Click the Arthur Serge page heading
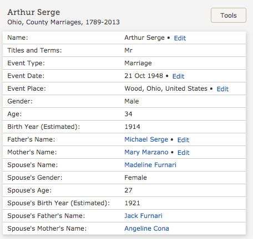The height and width of the screenshot is (239, 253). [x=34, y=12]
